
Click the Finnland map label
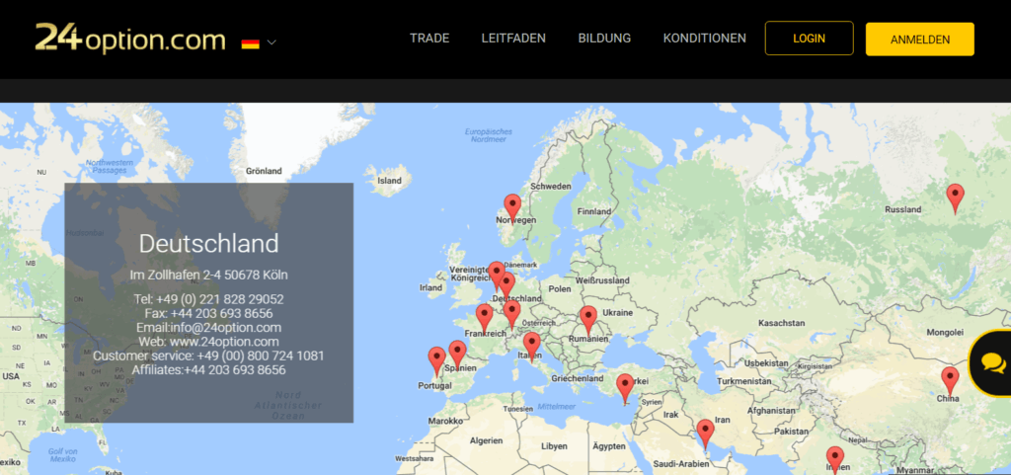pos(594,211)
